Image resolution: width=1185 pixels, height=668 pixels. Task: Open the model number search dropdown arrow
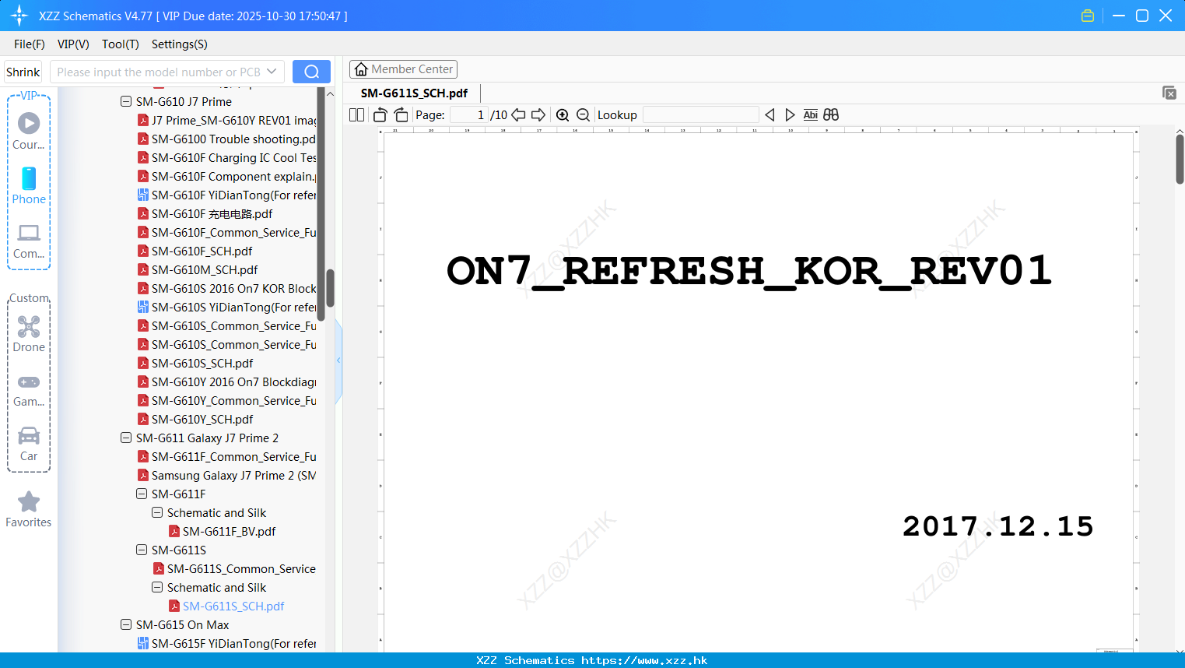coord(272,72)
